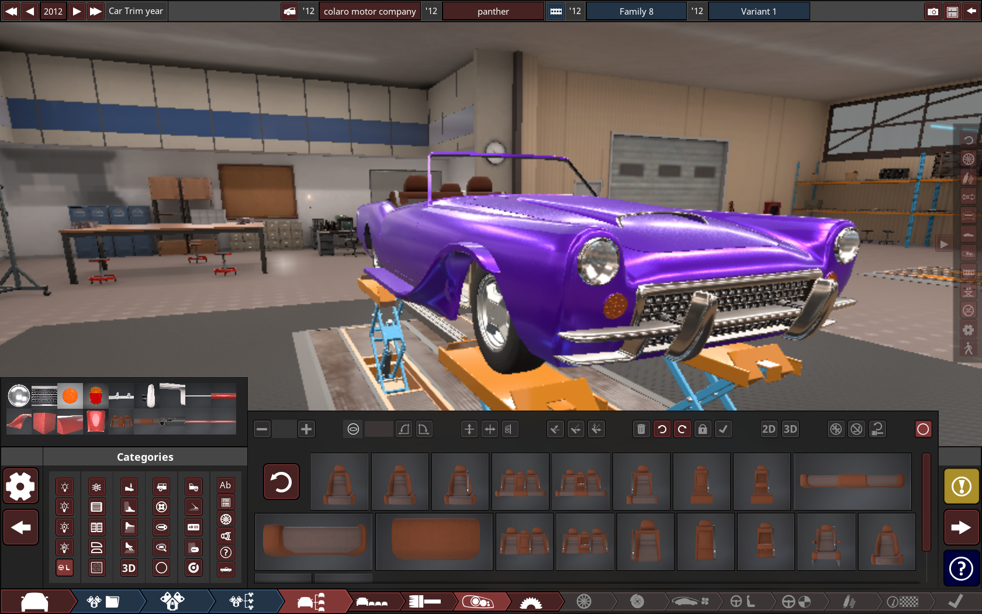
Task: Open the paint brush tab in bottom bar
Action: coord(425,601)
